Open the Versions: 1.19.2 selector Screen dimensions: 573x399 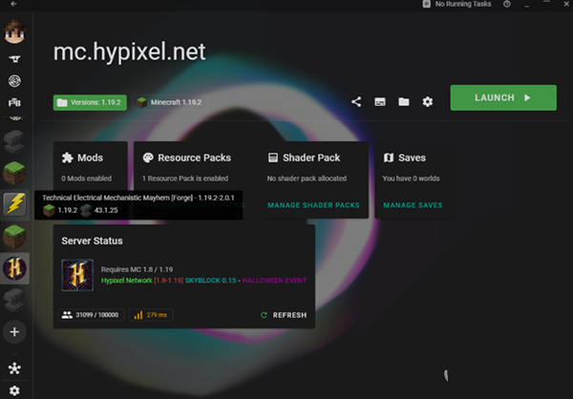click(91, 101)
